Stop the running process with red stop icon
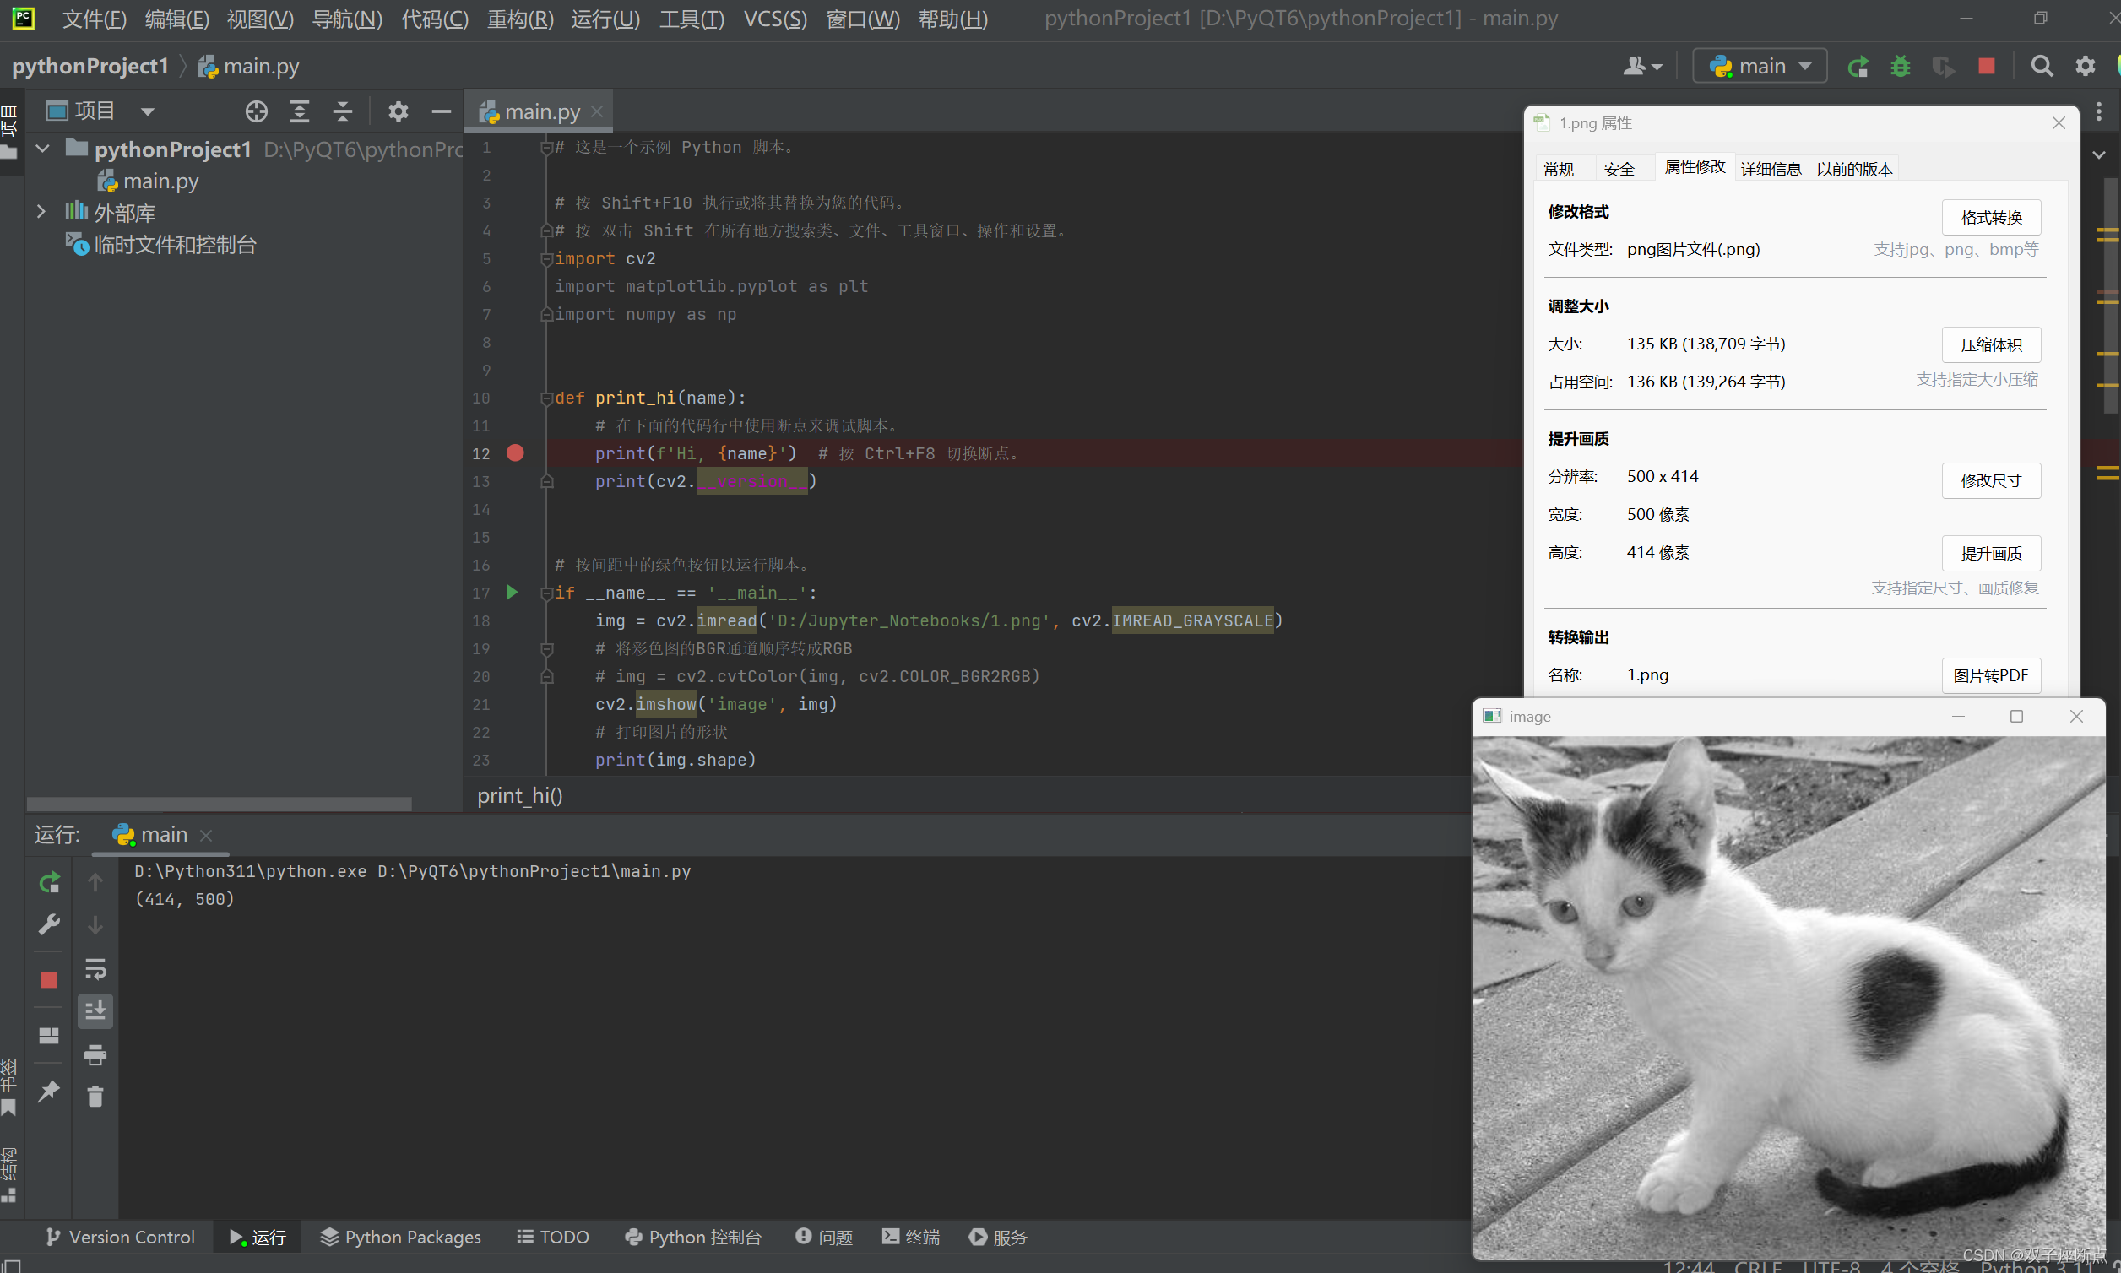Screen dimensions: 2121x1273 coord(1987,65)
